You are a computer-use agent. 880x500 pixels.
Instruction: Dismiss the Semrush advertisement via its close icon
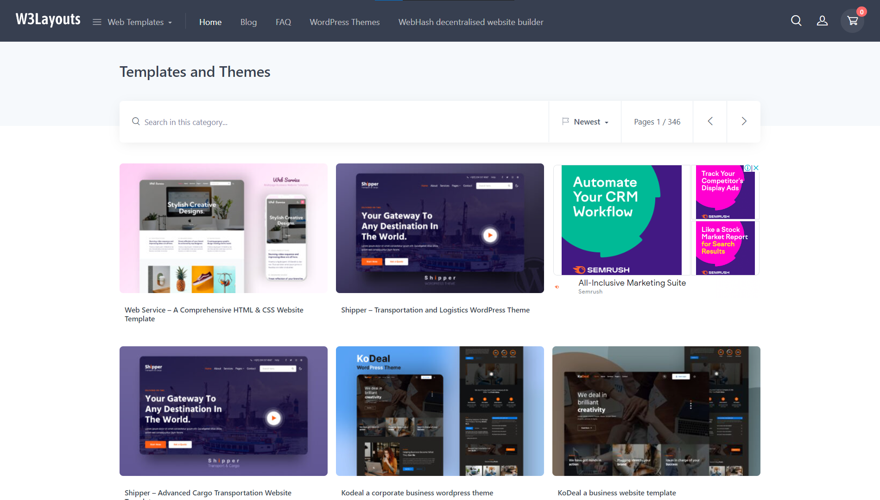[756, 168]
